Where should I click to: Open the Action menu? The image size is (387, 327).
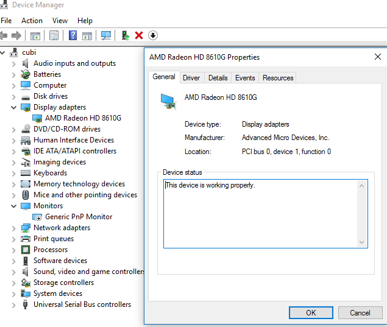click(x=32, y=21)
